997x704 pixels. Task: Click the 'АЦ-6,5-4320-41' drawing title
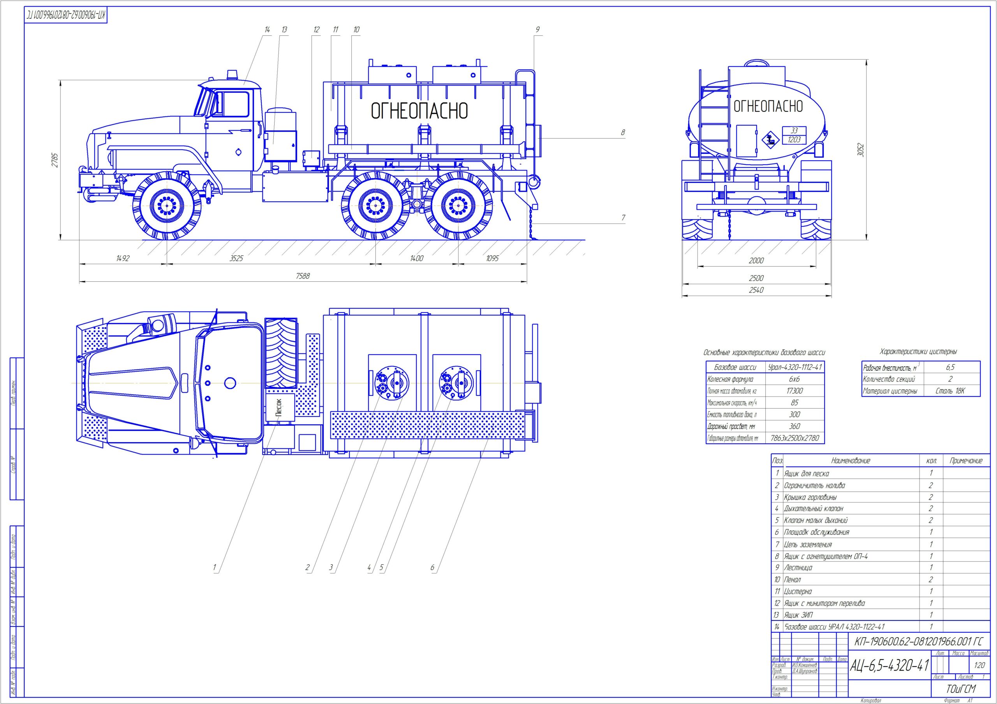(889, 665)
